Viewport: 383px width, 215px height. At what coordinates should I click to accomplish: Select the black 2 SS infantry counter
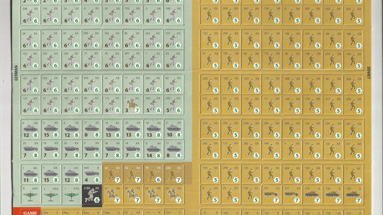pyautogui.click(x=92, y=194)
